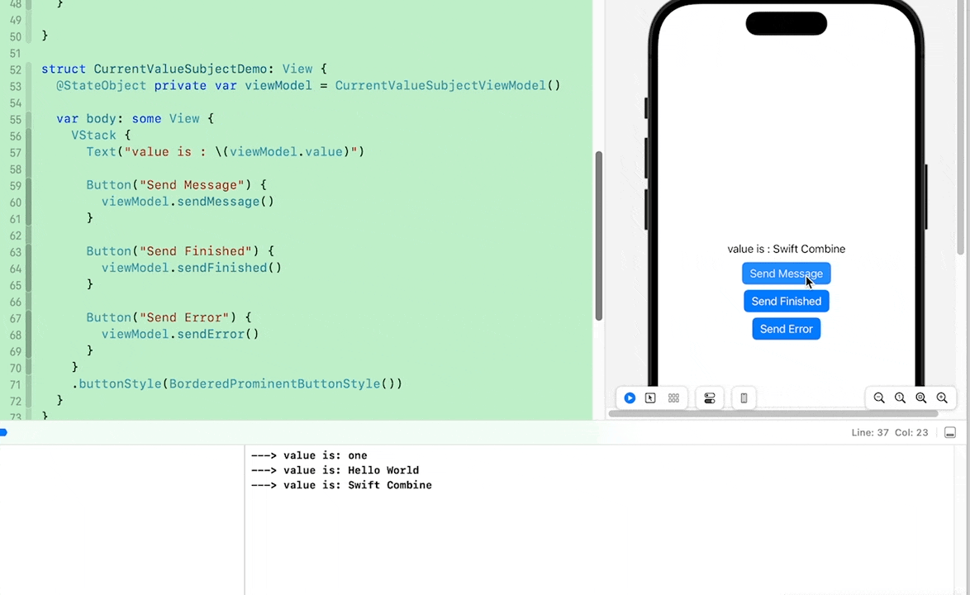Viewport: 970px width, 595px height.
Task: Click console line 'value is: one'
Action: [x=309, y=455]
